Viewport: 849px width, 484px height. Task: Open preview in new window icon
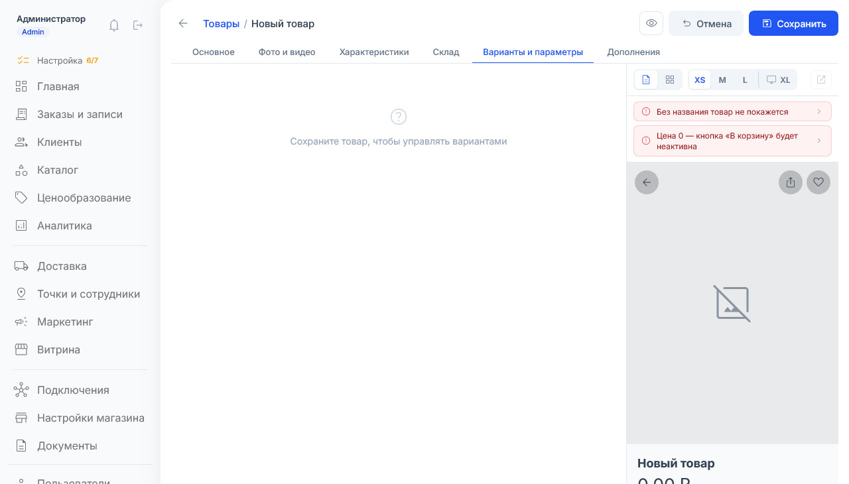point(821,80)
